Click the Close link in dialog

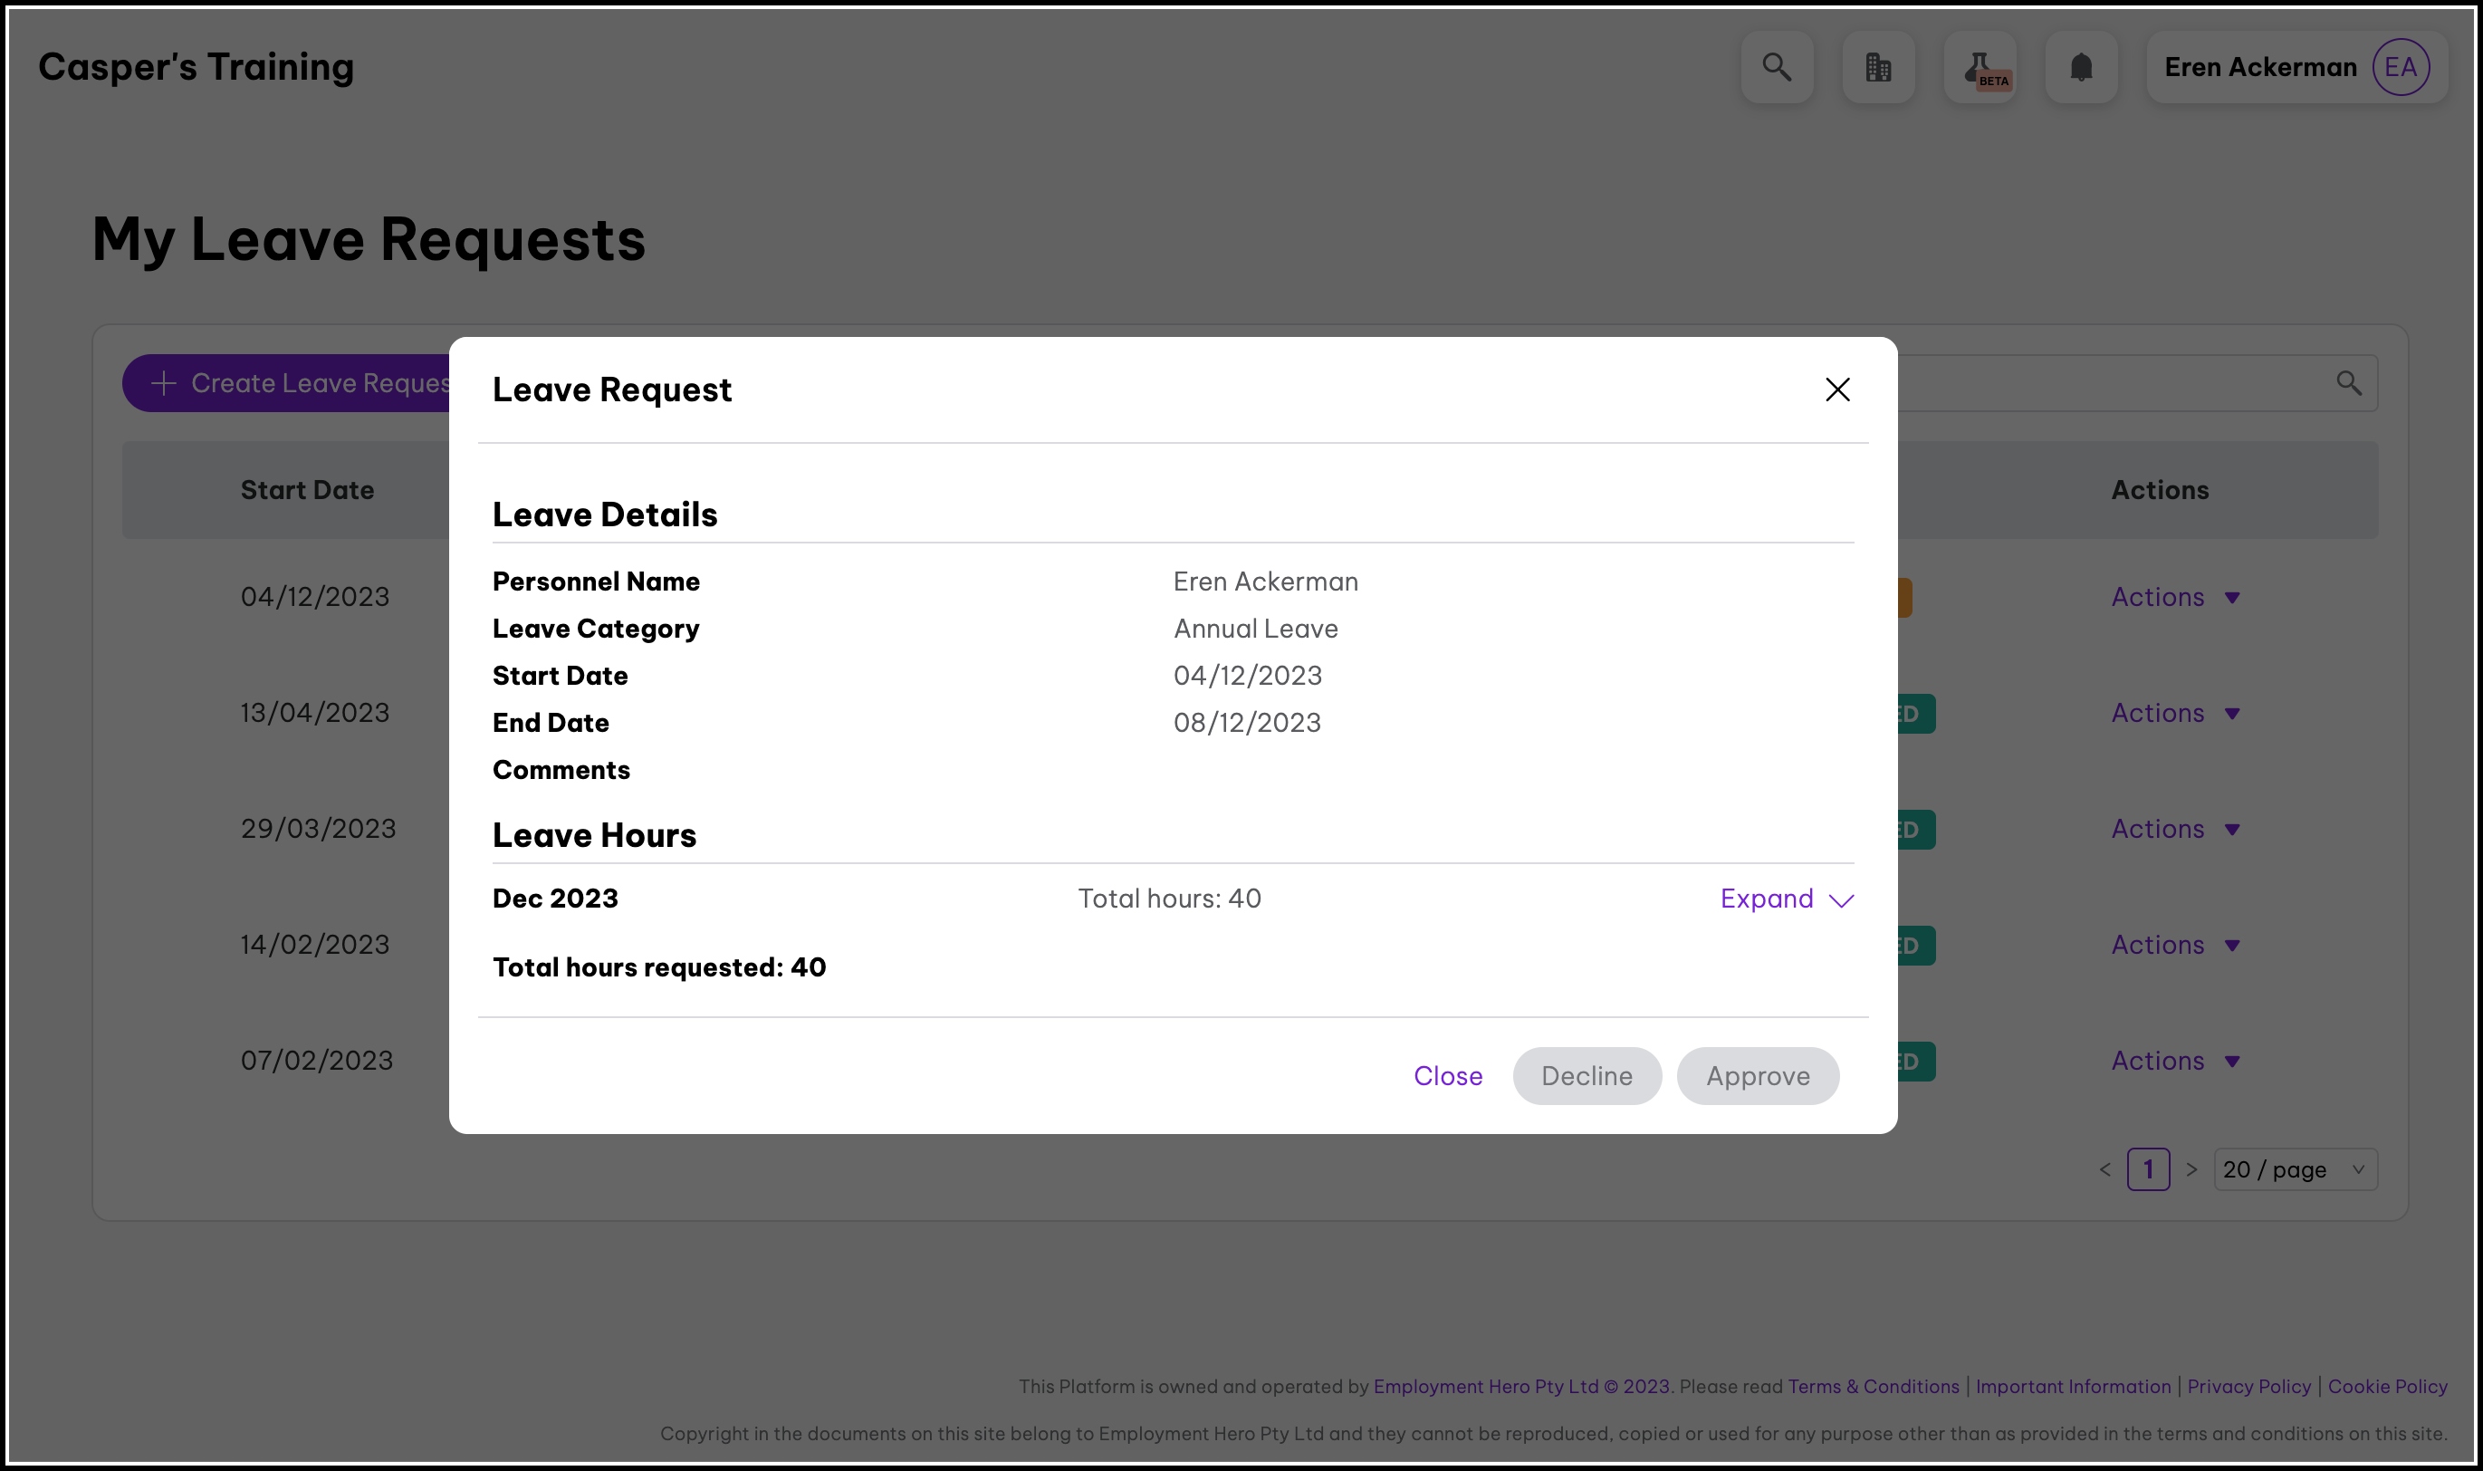[x=1448, y=1076]
